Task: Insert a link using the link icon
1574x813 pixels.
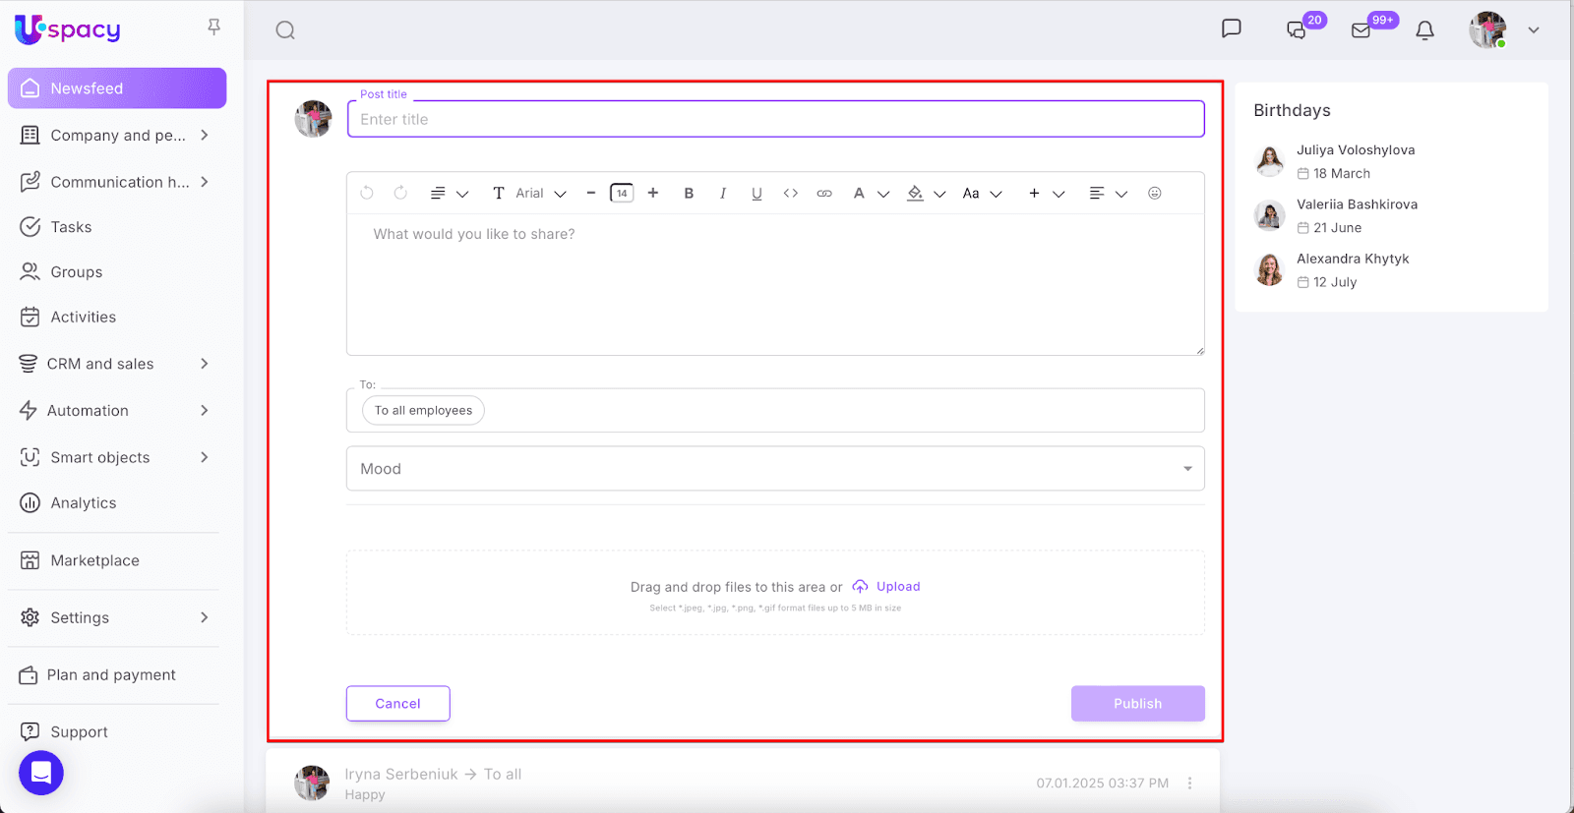Action: [x=824, y=194]
